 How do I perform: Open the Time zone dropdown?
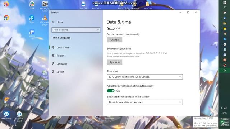click(x=145, y=77)
